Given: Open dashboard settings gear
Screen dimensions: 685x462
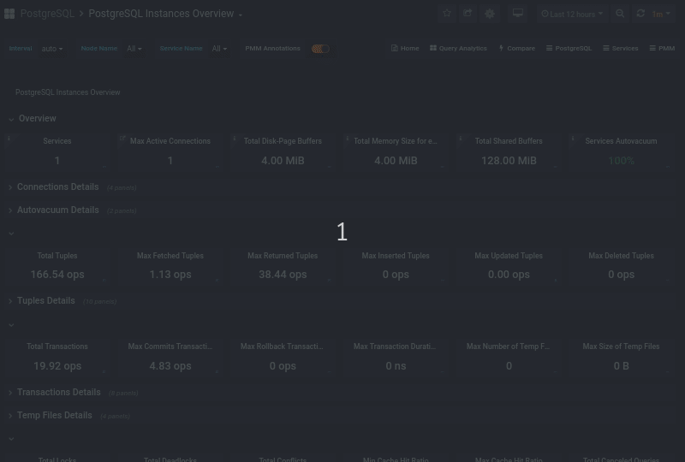Looking at the screenshot, I should tap(490, 14).
